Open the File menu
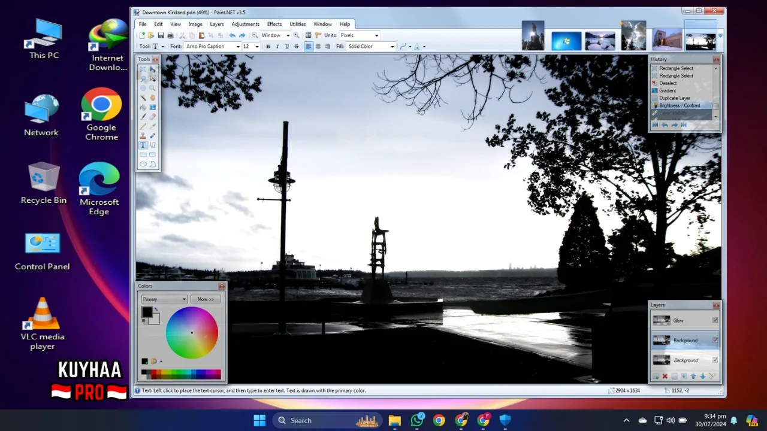 tap(143, 25)
